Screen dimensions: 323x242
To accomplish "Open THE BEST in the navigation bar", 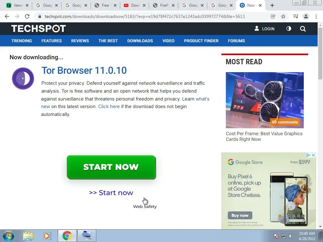I will pyautogui.click(x=108, y=41).
